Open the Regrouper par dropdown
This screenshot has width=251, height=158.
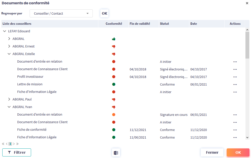(x=61, y=13)
